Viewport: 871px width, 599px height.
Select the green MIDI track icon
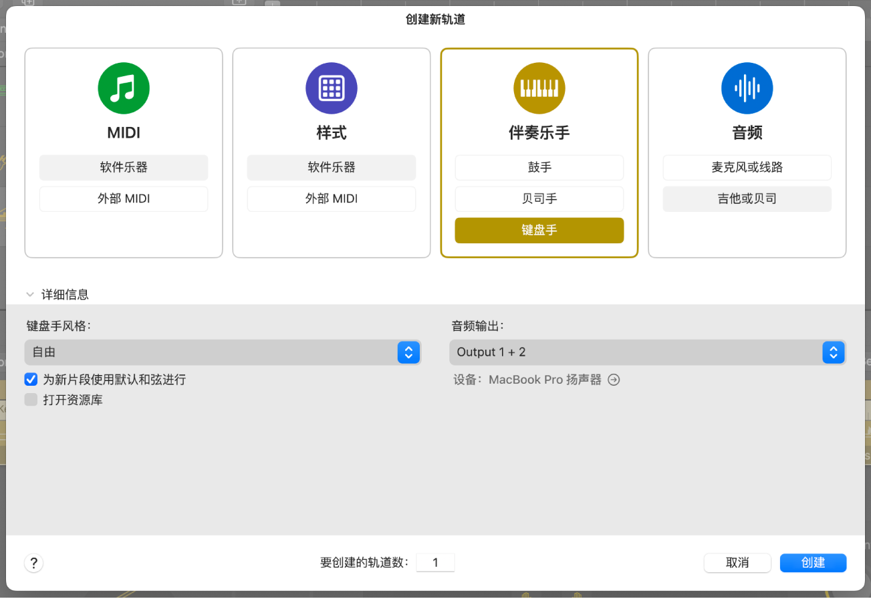pos(123,88)
